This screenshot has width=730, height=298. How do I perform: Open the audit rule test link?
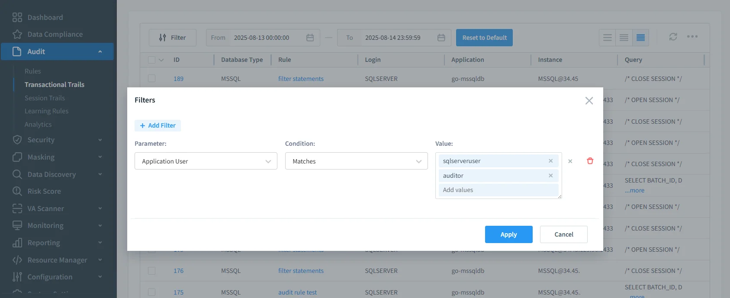click(x=297, y=292)
